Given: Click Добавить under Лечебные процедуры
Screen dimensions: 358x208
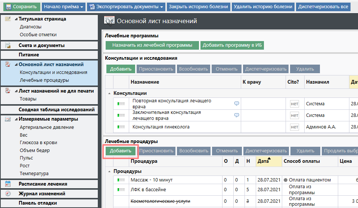Looking at the screenshot, I should point(120,151).
